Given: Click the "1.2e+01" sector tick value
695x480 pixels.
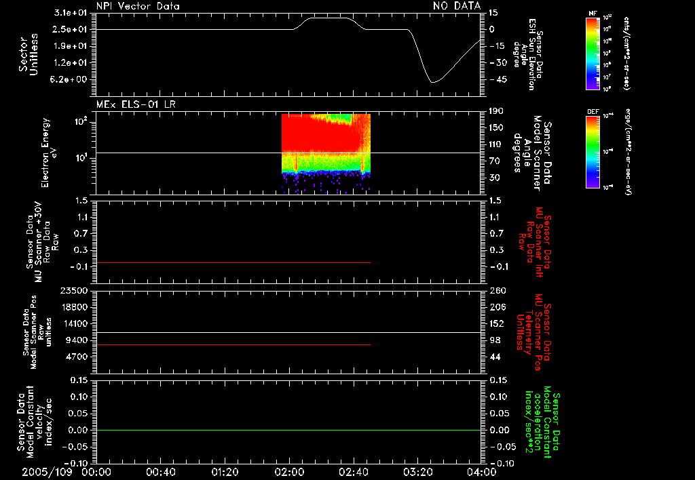Looking at the screenshot, I should [70, 63].
